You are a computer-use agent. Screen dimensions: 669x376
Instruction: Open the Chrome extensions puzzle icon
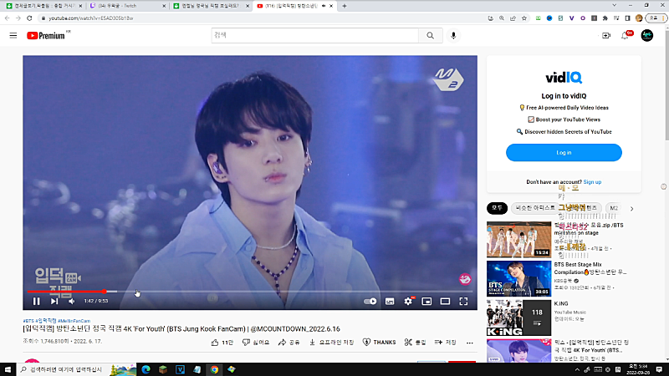605,18
